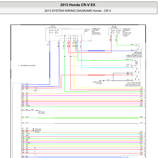This screenshot has height=158, width=158.
Task: Click the "DRIVER'S MICU" label
Action: (87, 31)
